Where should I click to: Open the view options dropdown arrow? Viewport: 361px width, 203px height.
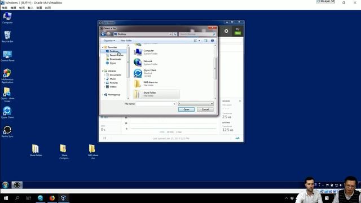(199, 41)
